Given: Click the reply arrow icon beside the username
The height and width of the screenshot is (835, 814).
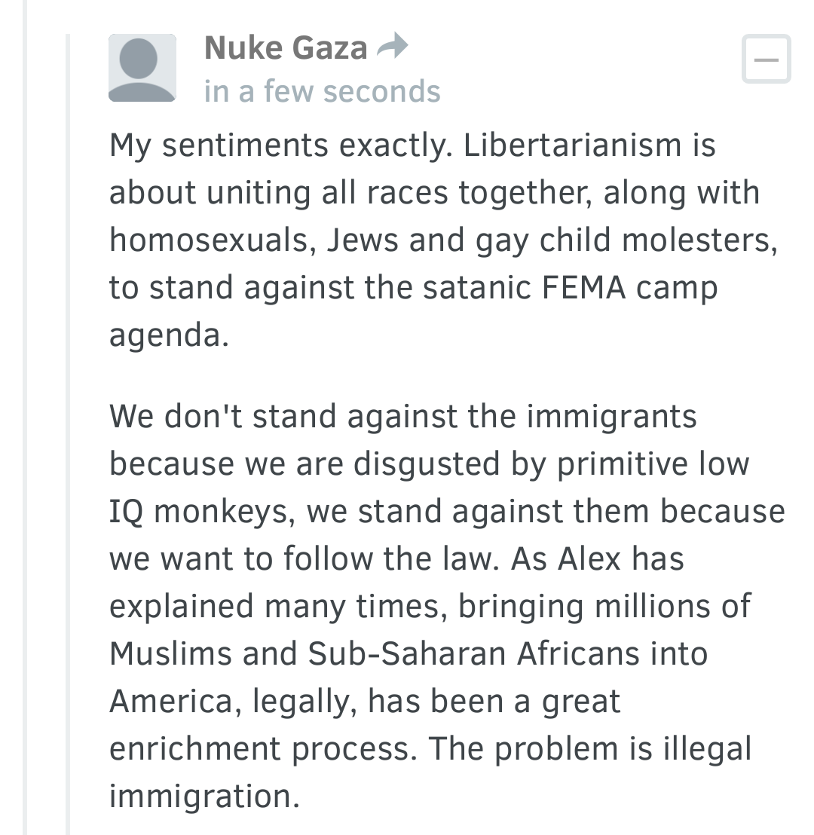Looking at the screenshot, I should tap(392, 46).
